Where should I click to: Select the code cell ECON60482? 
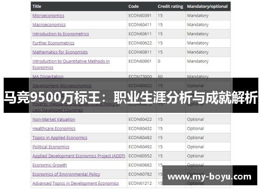[140, 138]
